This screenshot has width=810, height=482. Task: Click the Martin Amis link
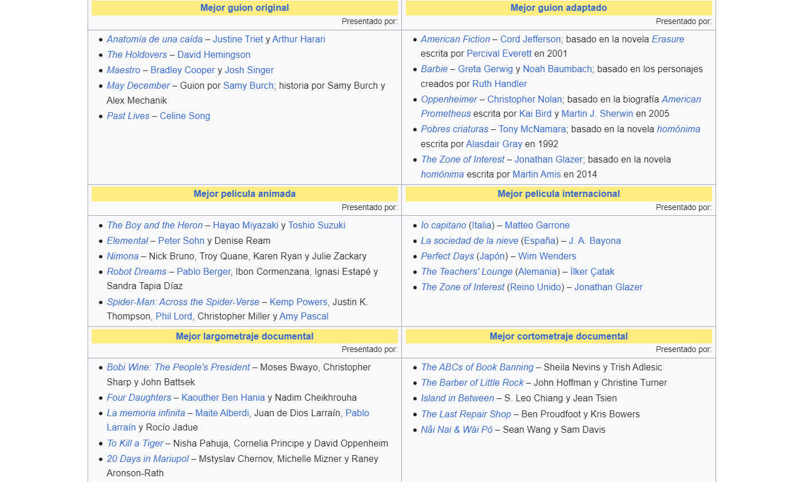[537, 175]
